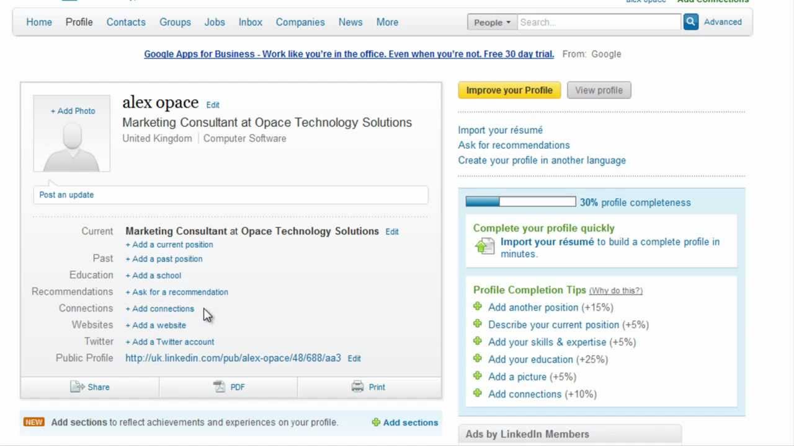
Task: Open the Profile menu item
Action: click(x=79, y=22)
